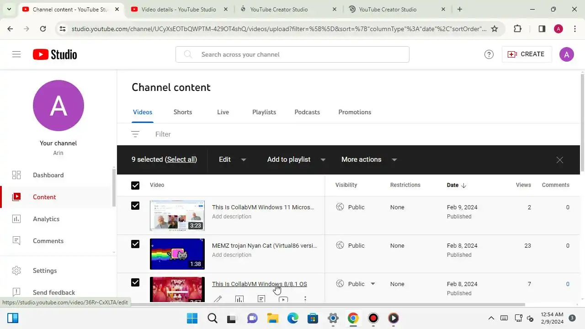Screen dimensions: 585x329
Task: Bookmark this page with the star icon
Action: [495, 29]
